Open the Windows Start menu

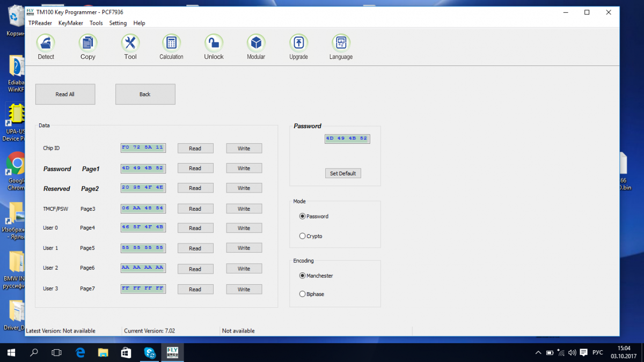[11, 352]
